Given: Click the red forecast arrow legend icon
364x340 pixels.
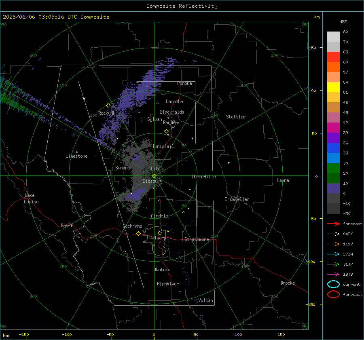Looking at the screenshot, I should [x=333, y=224].
